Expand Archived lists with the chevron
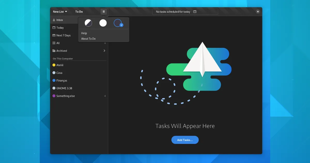The height and width of the screenshot is (163, 310). point(104,51)
